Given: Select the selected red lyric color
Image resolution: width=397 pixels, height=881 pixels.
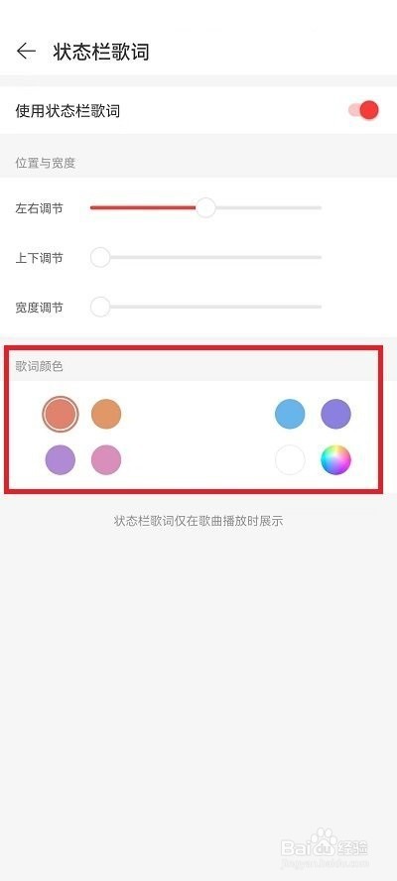Looking at the screenshot, I should tap(61, 414).
